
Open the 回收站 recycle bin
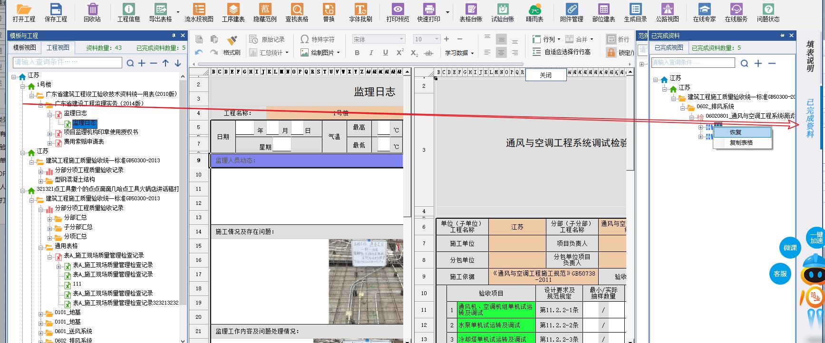tap(92, 13)
